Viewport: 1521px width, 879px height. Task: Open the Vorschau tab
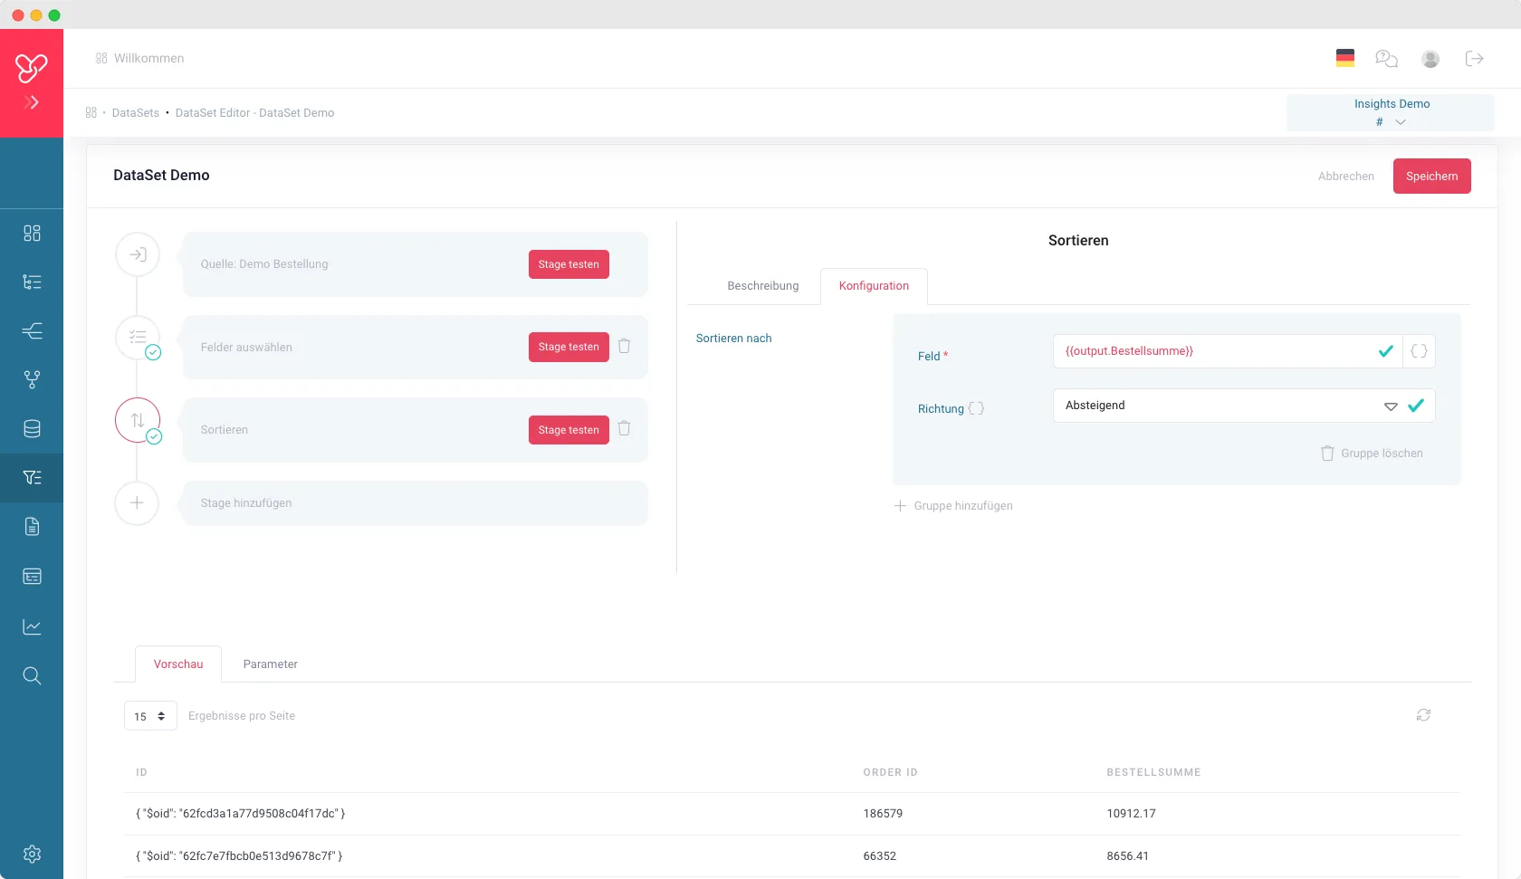pos(178,664)
